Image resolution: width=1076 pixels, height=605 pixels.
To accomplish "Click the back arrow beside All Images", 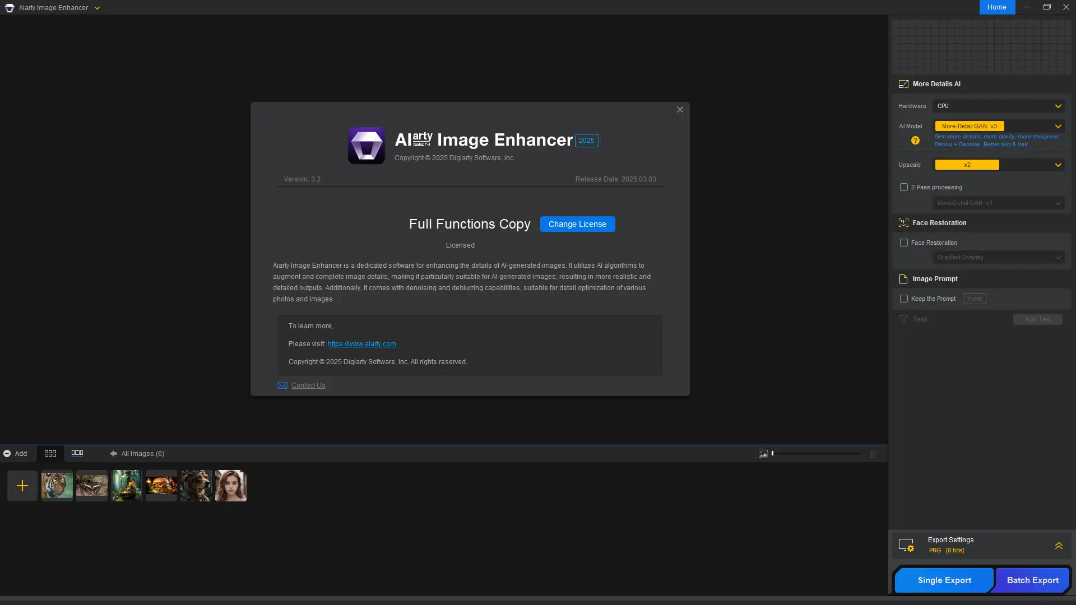I will (x=113, y=454).
